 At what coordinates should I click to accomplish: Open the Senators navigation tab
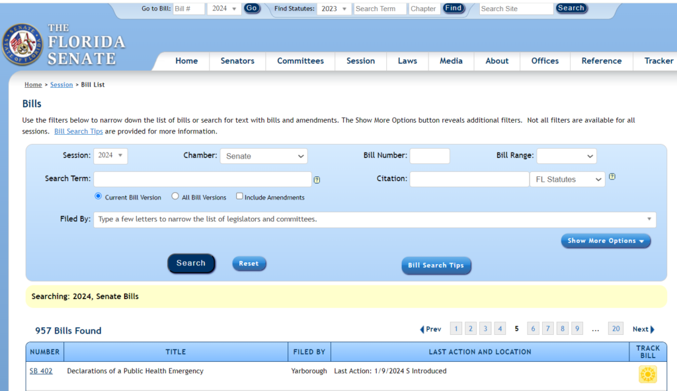[x=237, y=61]
